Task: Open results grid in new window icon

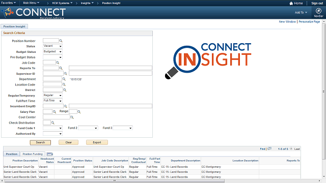Action: pos(269,148)
